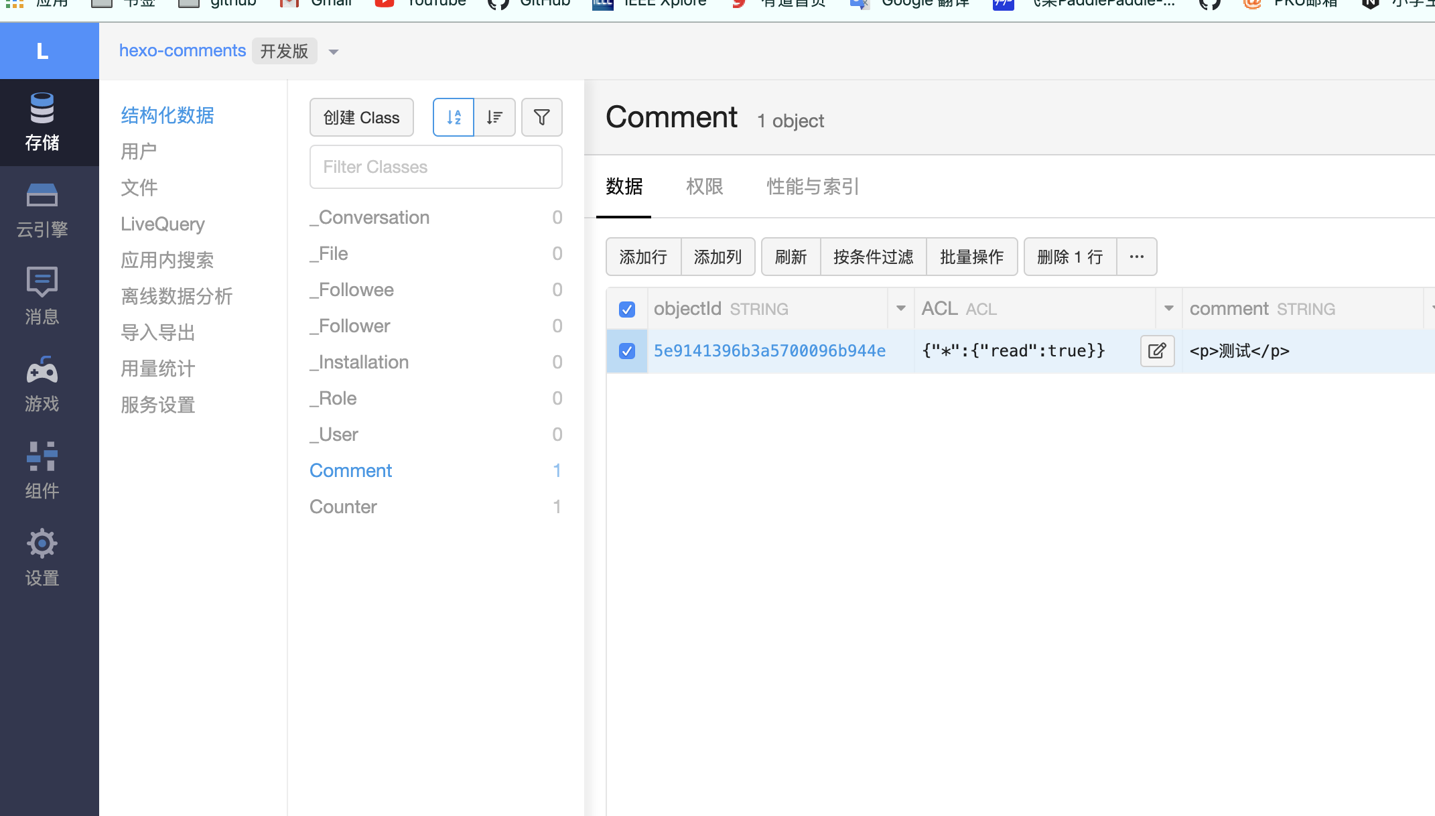Click the 批量操作 button
The height and width of the screenshot is (816, 1435).
point(971,257)
